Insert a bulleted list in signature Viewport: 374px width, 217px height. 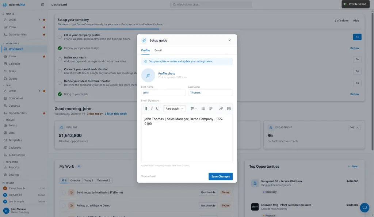coord(203,108)
